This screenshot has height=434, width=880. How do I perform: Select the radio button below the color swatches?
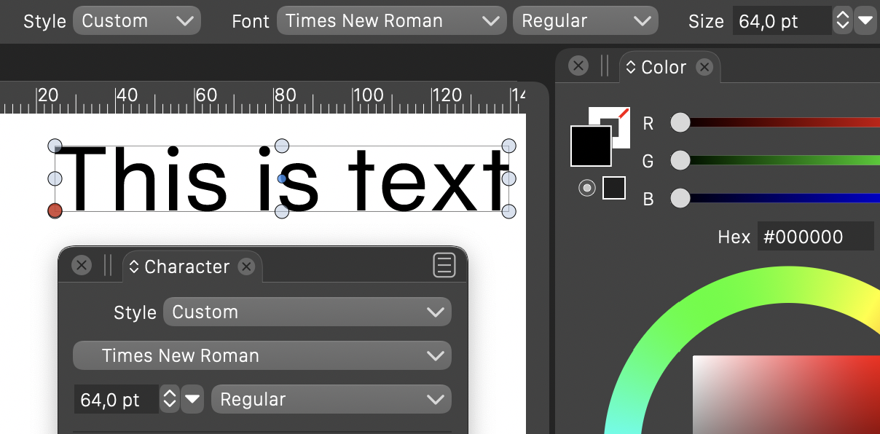pos(586,189)
